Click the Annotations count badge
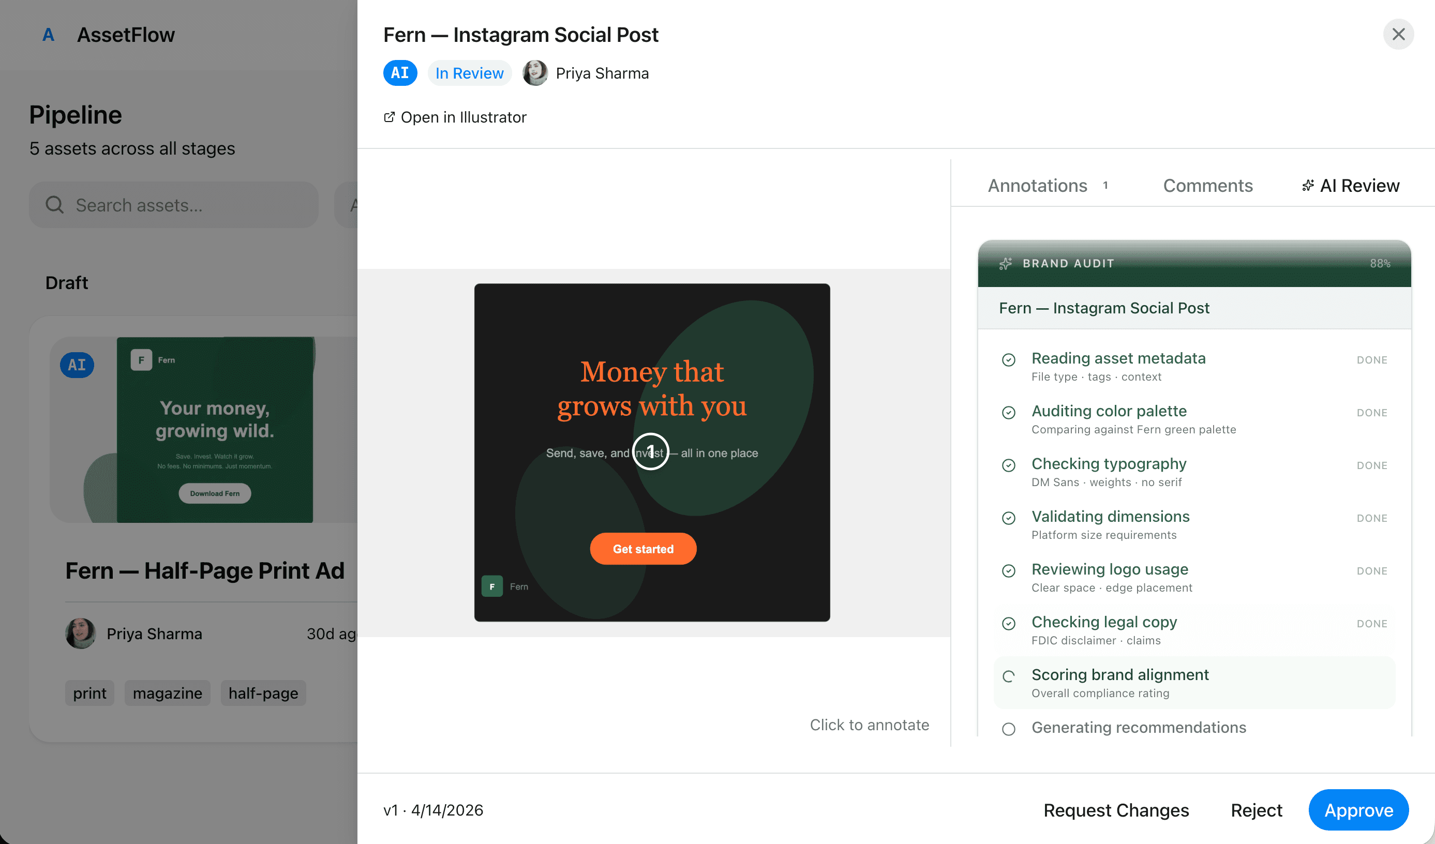 [1105, 186]
